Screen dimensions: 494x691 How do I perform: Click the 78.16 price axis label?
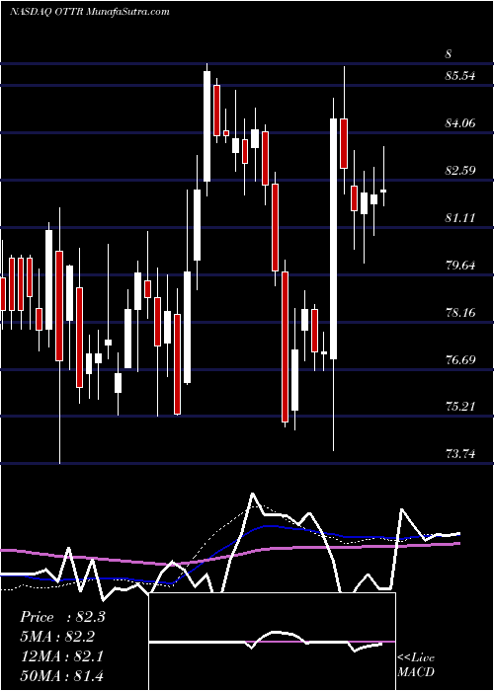click(x=461, y=313)
